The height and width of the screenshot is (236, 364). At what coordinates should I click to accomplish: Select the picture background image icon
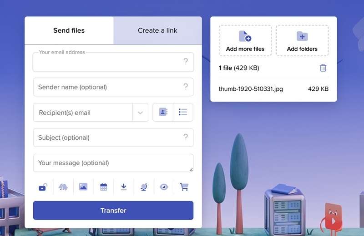pyautogui.click(x=83, y=187)
